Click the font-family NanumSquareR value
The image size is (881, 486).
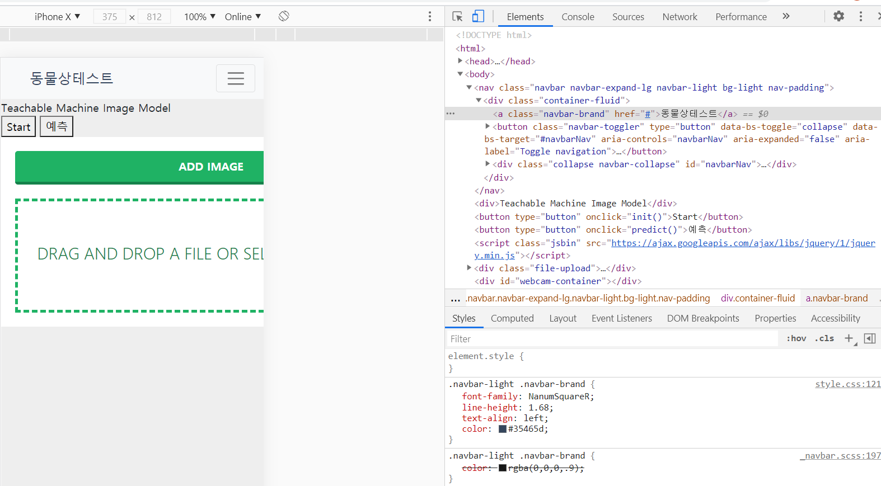559,396
